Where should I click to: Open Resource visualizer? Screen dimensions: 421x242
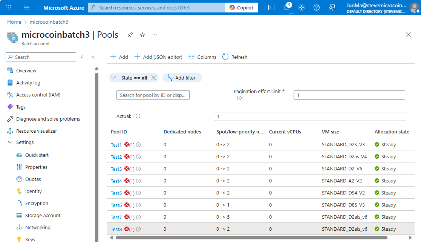point(37,131)
